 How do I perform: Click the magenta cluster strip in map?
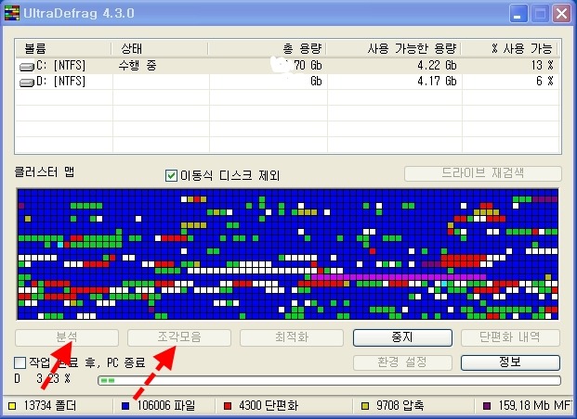pos(399,277)
